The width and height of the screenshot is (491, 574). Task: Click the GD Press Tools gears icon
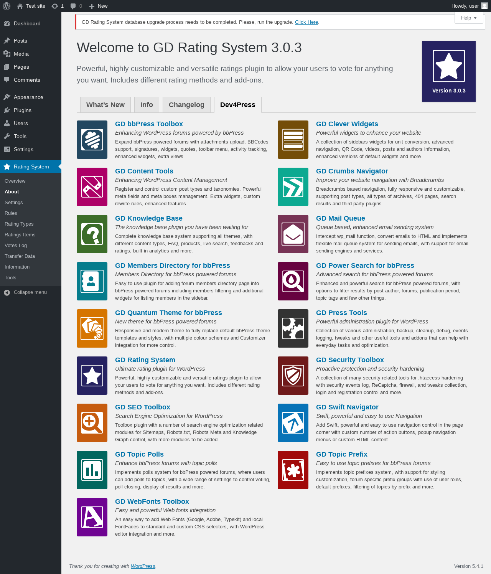tap(293, 328)
